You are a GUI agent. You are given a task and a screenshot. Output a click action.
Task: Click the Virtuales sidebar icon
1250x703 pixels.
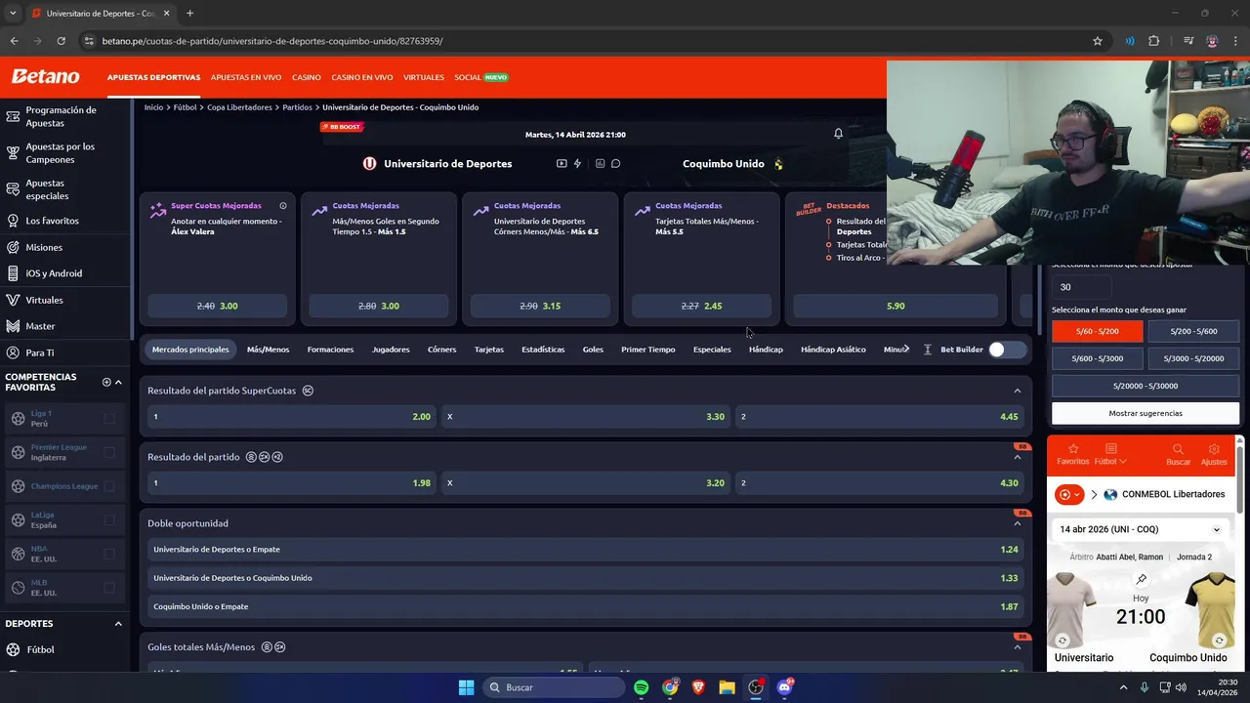[x=14, y=300]
